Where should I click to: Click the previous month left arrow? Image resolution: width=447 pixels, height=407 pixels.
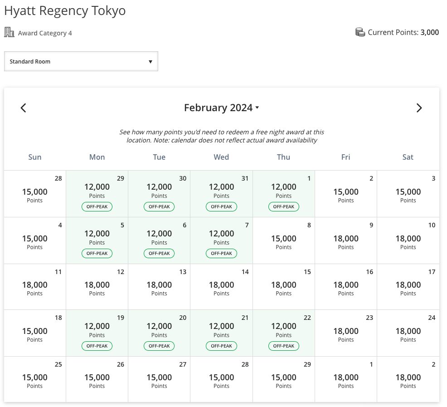pos(23,108)
